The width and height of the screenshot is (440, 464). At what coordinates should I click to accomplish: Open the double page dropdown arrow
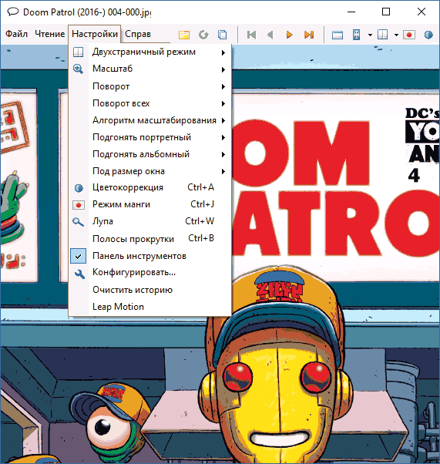[396, 35]
